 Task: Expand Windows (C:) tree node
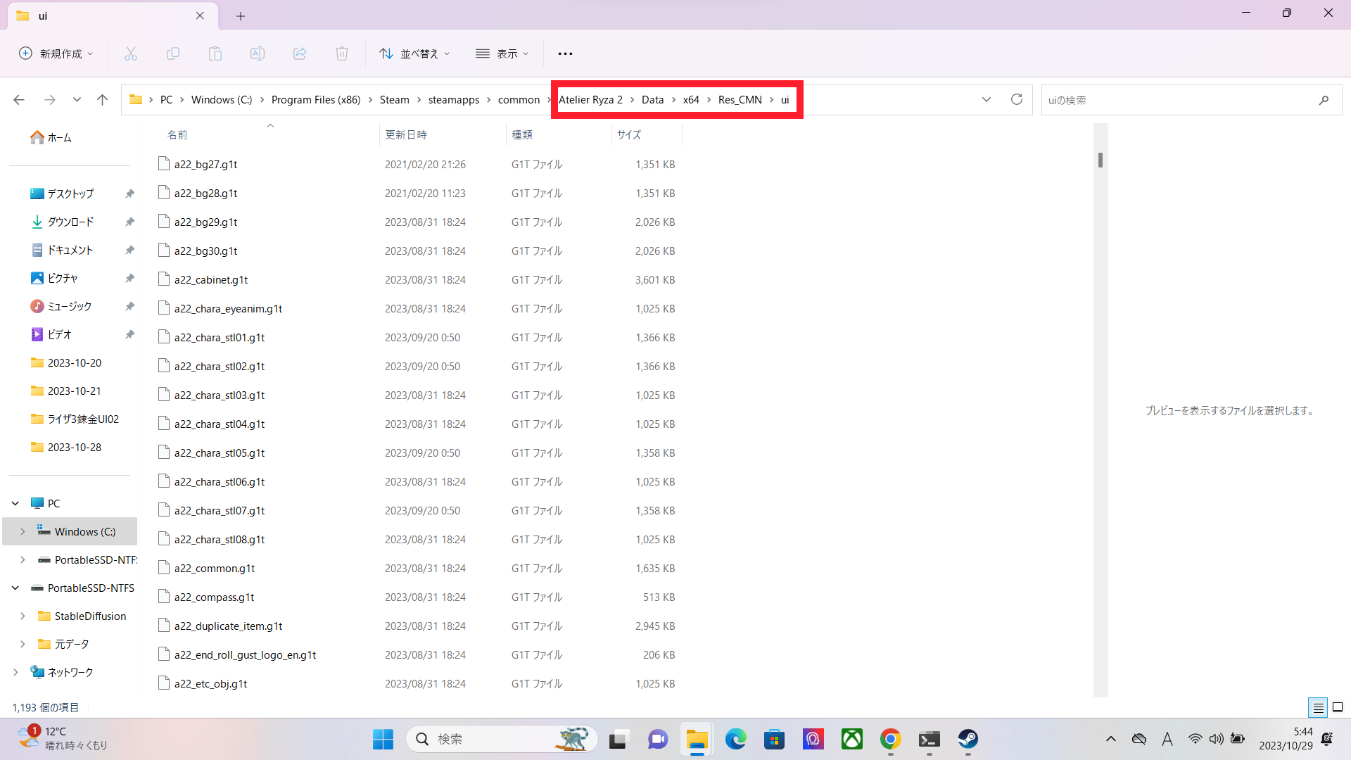(x=23, y=531)
